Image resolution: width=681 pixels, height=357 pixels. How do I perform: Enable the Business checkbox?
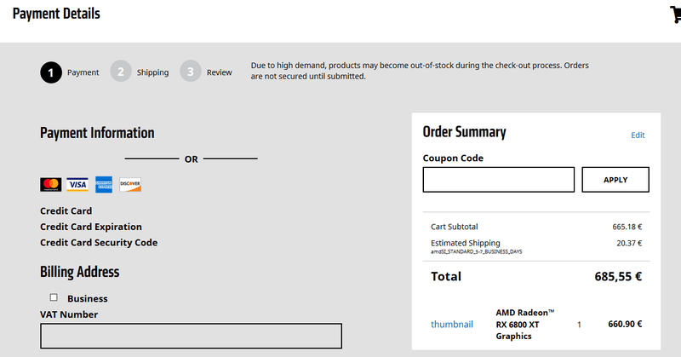(x=54, y=297)
